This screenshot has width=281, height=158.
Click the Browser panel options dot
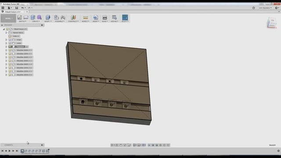coord(42,25)
